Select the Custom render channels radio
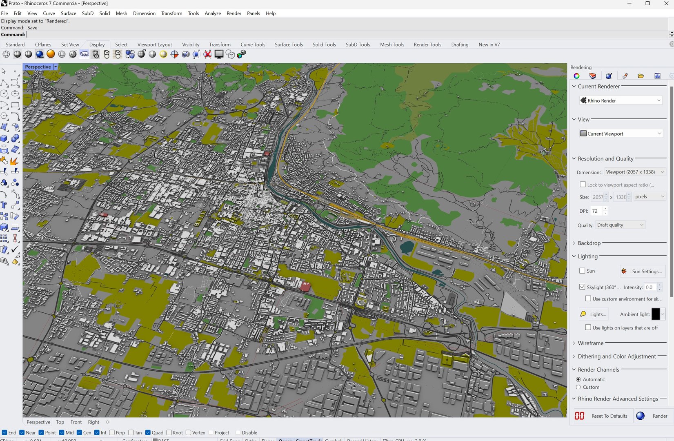 tap(578, 387)
